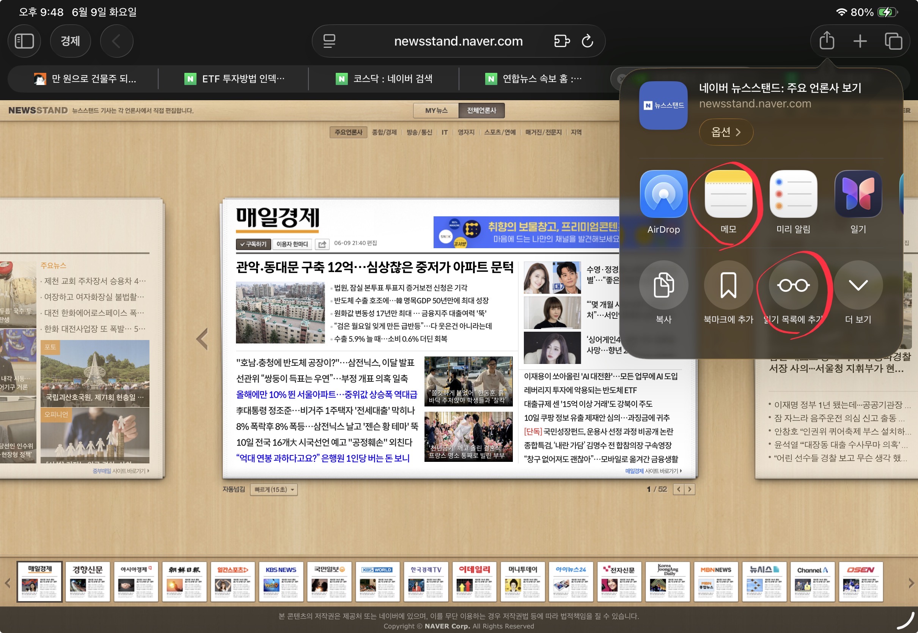Open “억대 연봉 과하다고요?” article link
Image resolution: width=918 pixels, height=633 pixels.
pos(323,458)
